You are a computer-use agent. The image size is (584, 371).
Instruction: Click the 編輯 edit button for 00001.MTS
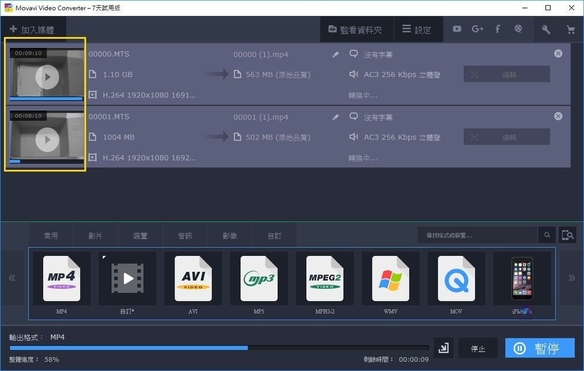(x=506, y=137)
